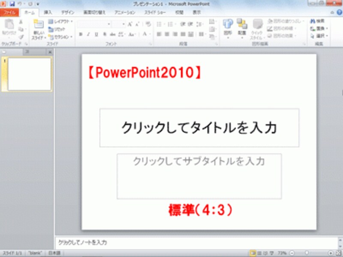Switch to the アニメーション (Animations) tab

125,12
